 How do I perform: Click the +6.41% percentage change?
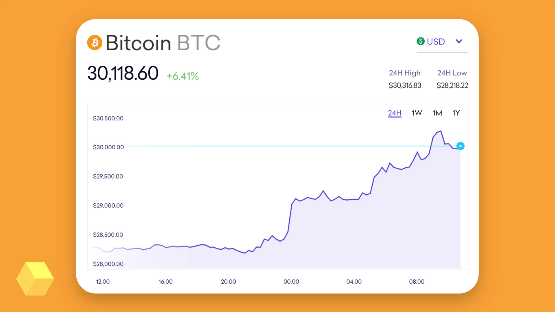182,76
